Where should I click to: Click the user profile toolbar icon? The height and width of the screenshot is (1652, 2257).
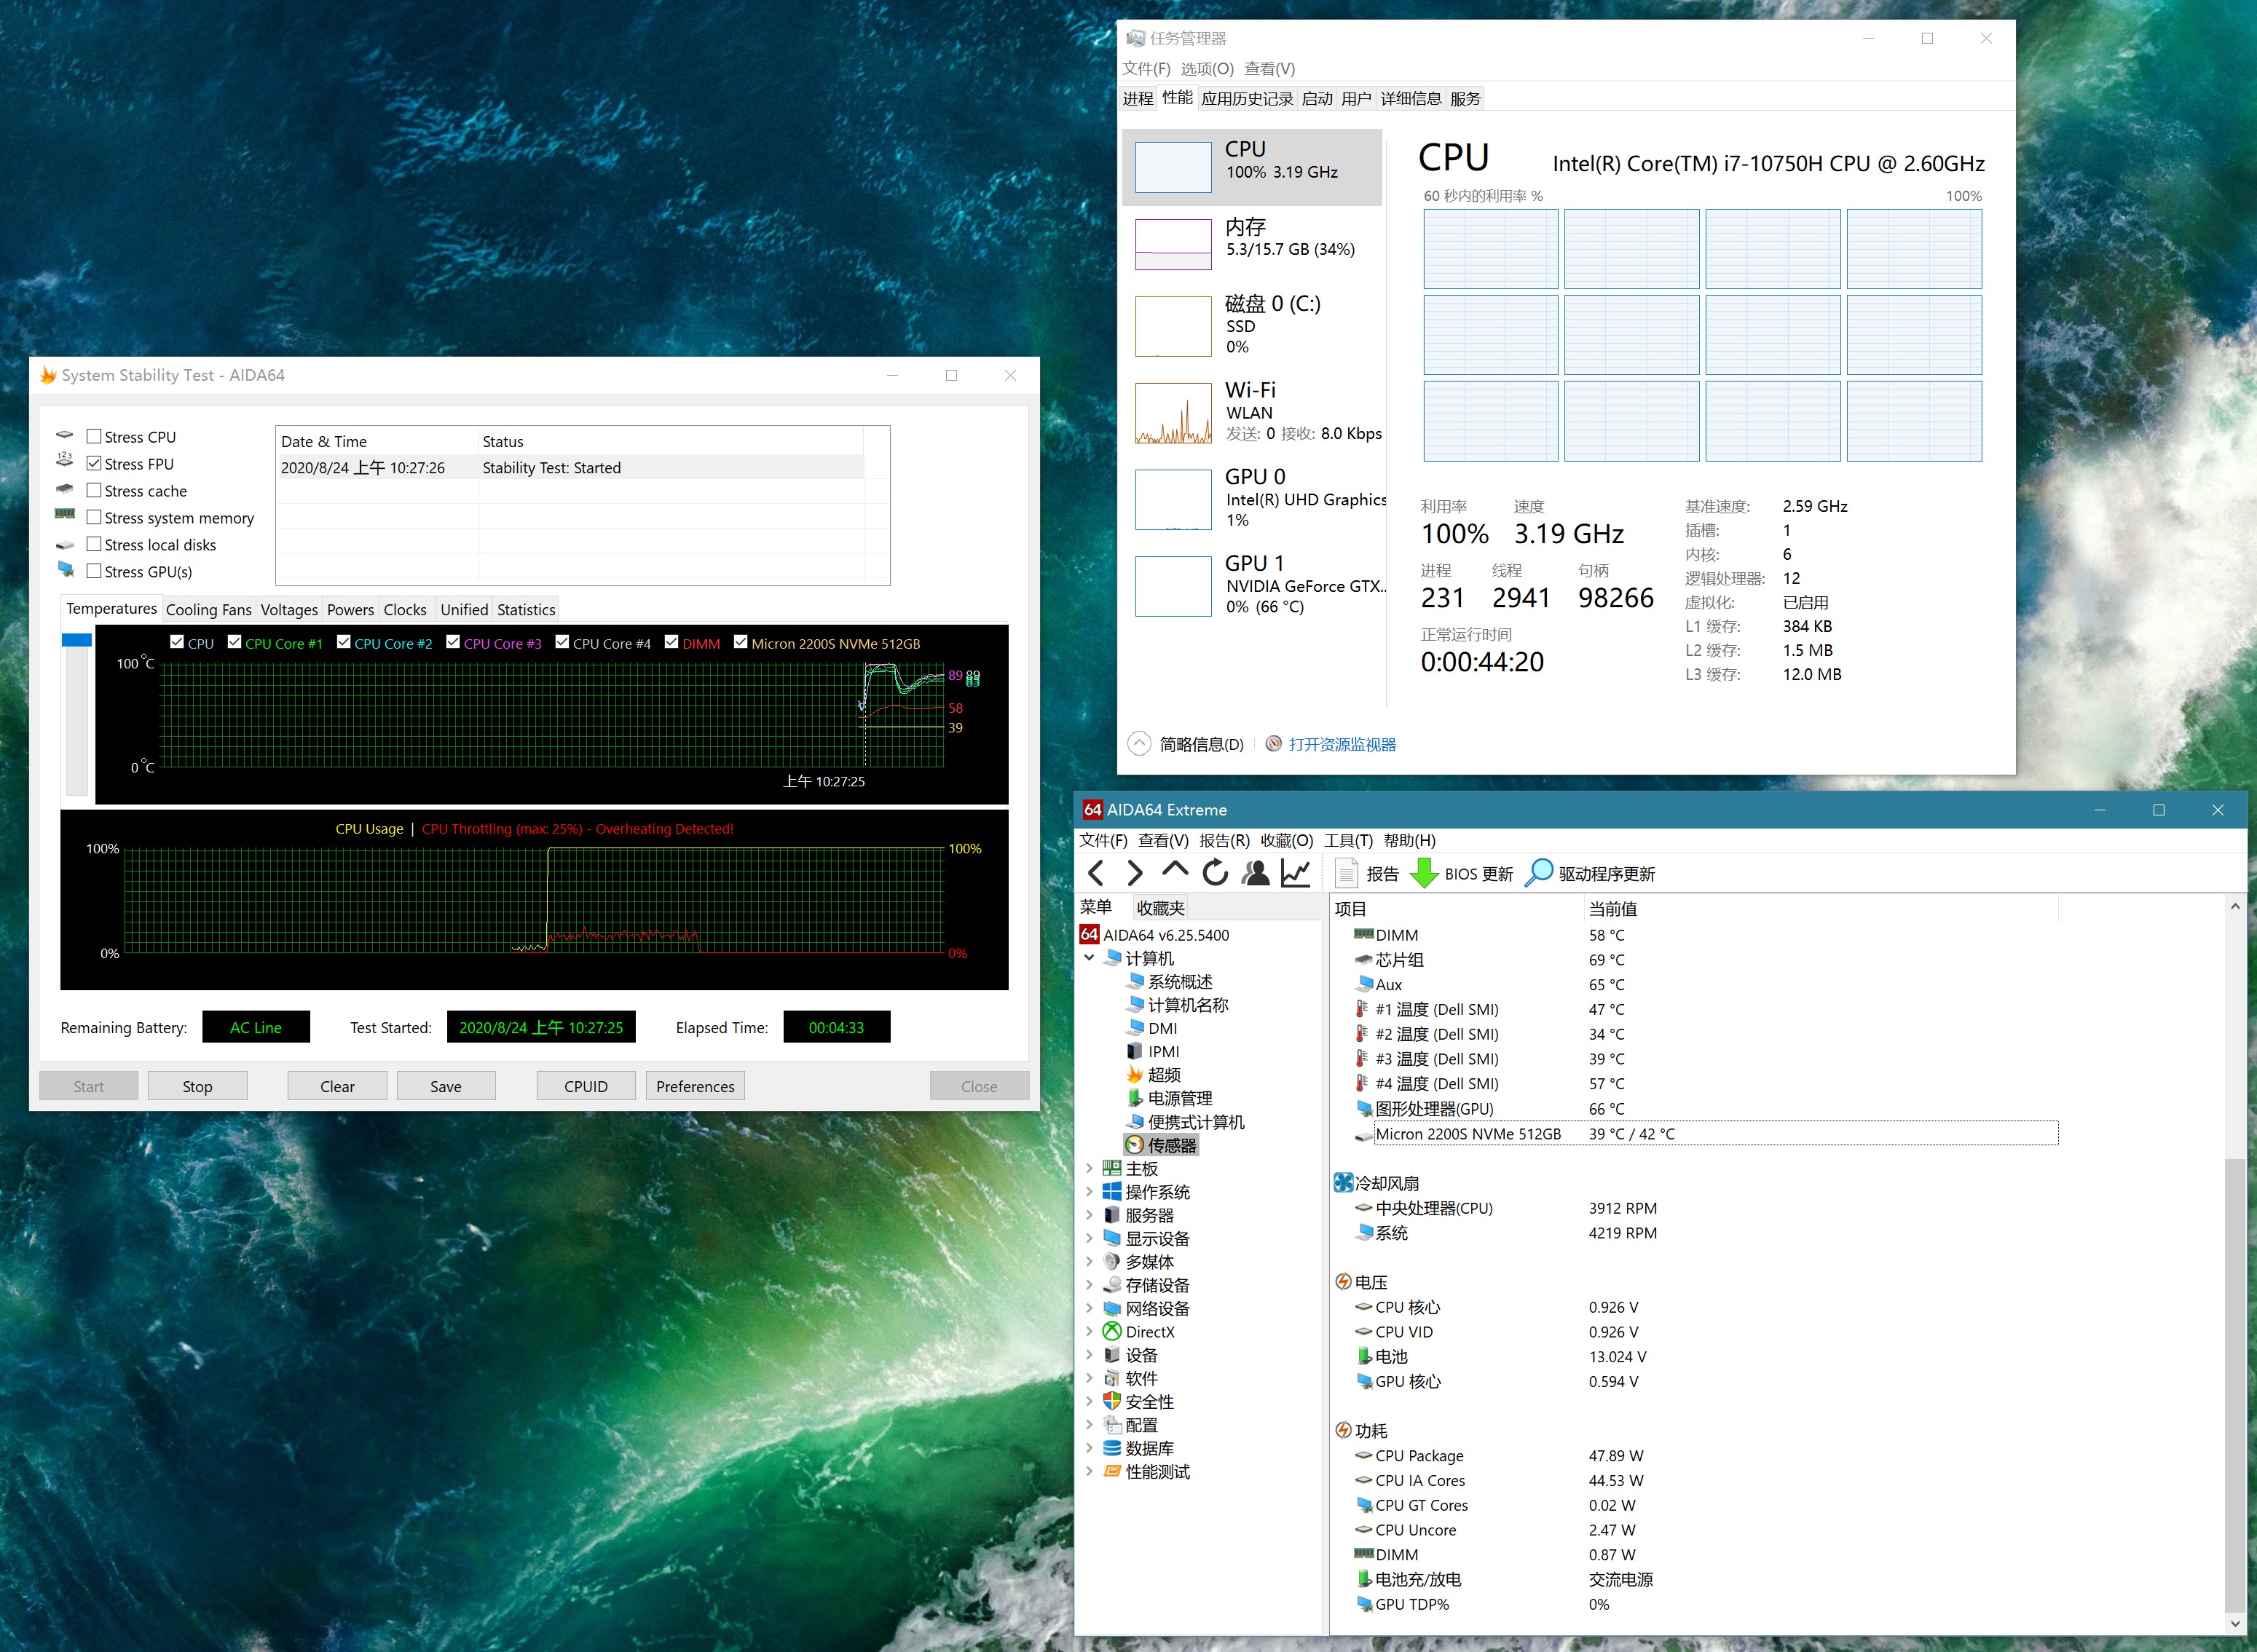[x=1256, y=873]
